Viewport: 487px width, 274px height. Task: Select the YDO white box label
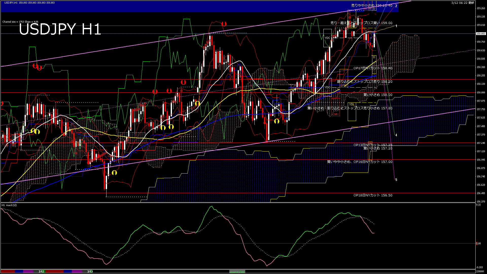point(327,87)
